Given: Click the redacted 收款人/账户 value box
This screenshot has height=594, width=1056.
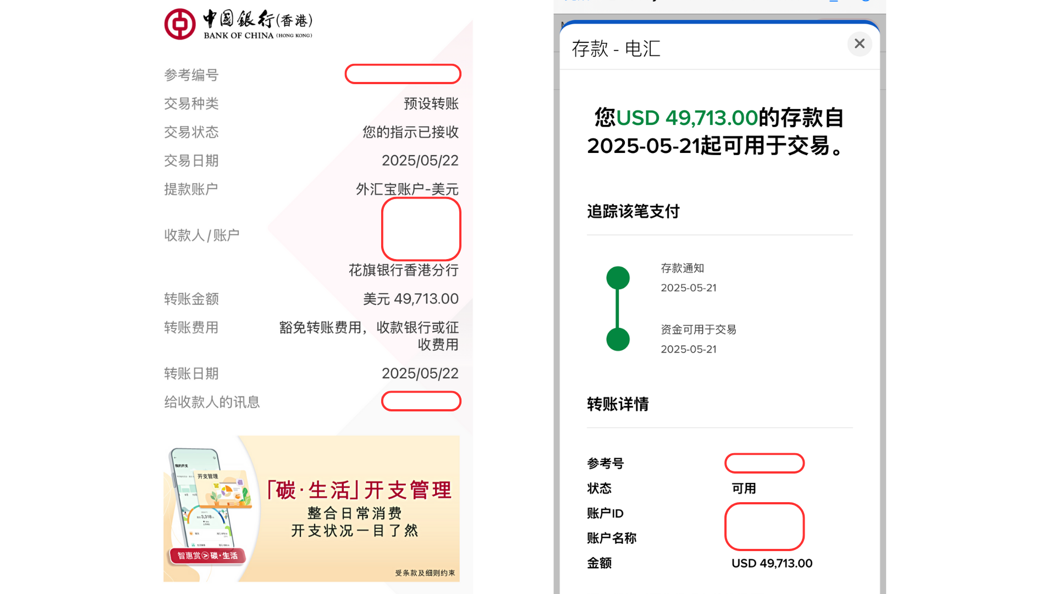Looking at the screenshot, I should (421, 229).
